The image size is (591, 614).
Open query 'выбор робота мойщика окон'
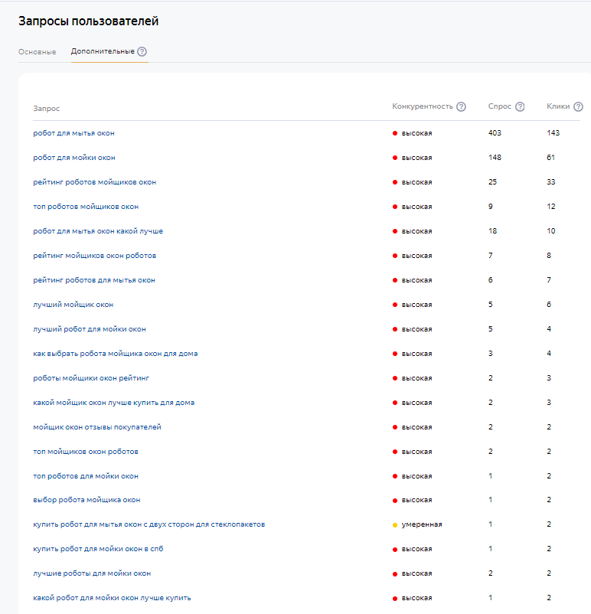coord(87,500)
